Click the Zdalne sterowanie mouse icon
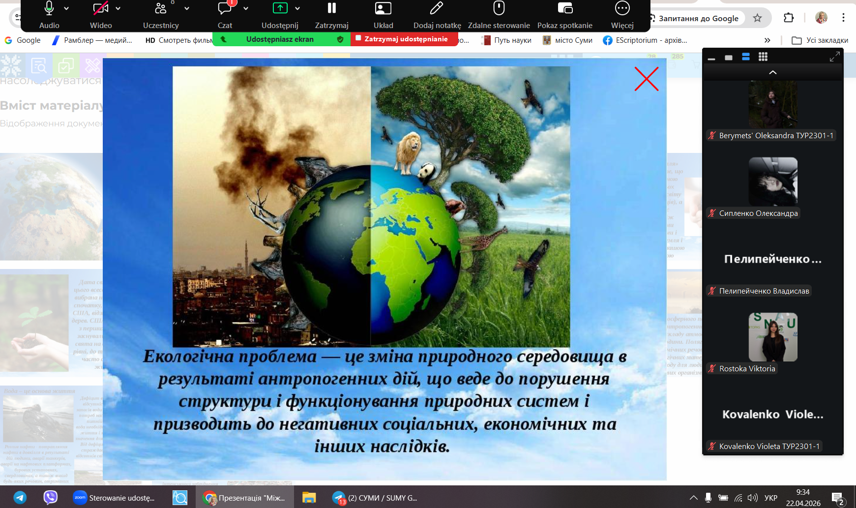 [x=499, y=8]
